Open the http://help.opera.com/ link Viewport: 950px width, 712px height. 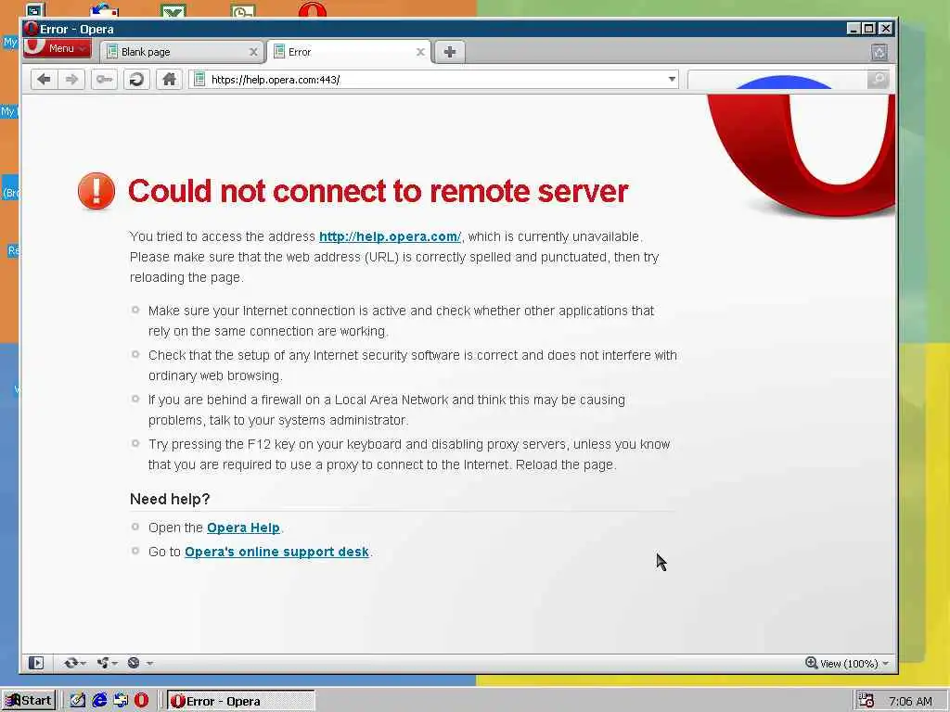coord(390,236)
